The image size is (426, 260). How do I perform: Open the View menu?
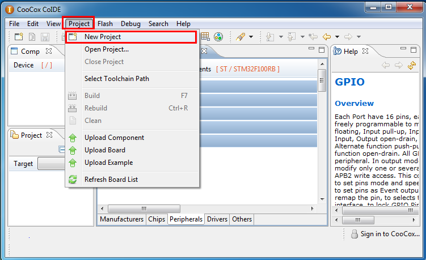point(53,24)
